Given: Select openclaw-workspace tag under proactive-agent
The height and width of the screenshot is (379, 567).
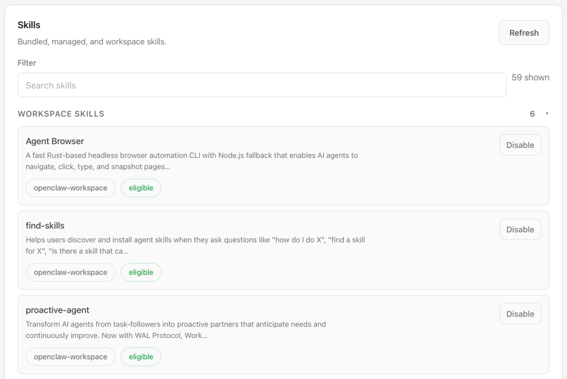Looking at the screenshot, I should click(x=70, y=357).
